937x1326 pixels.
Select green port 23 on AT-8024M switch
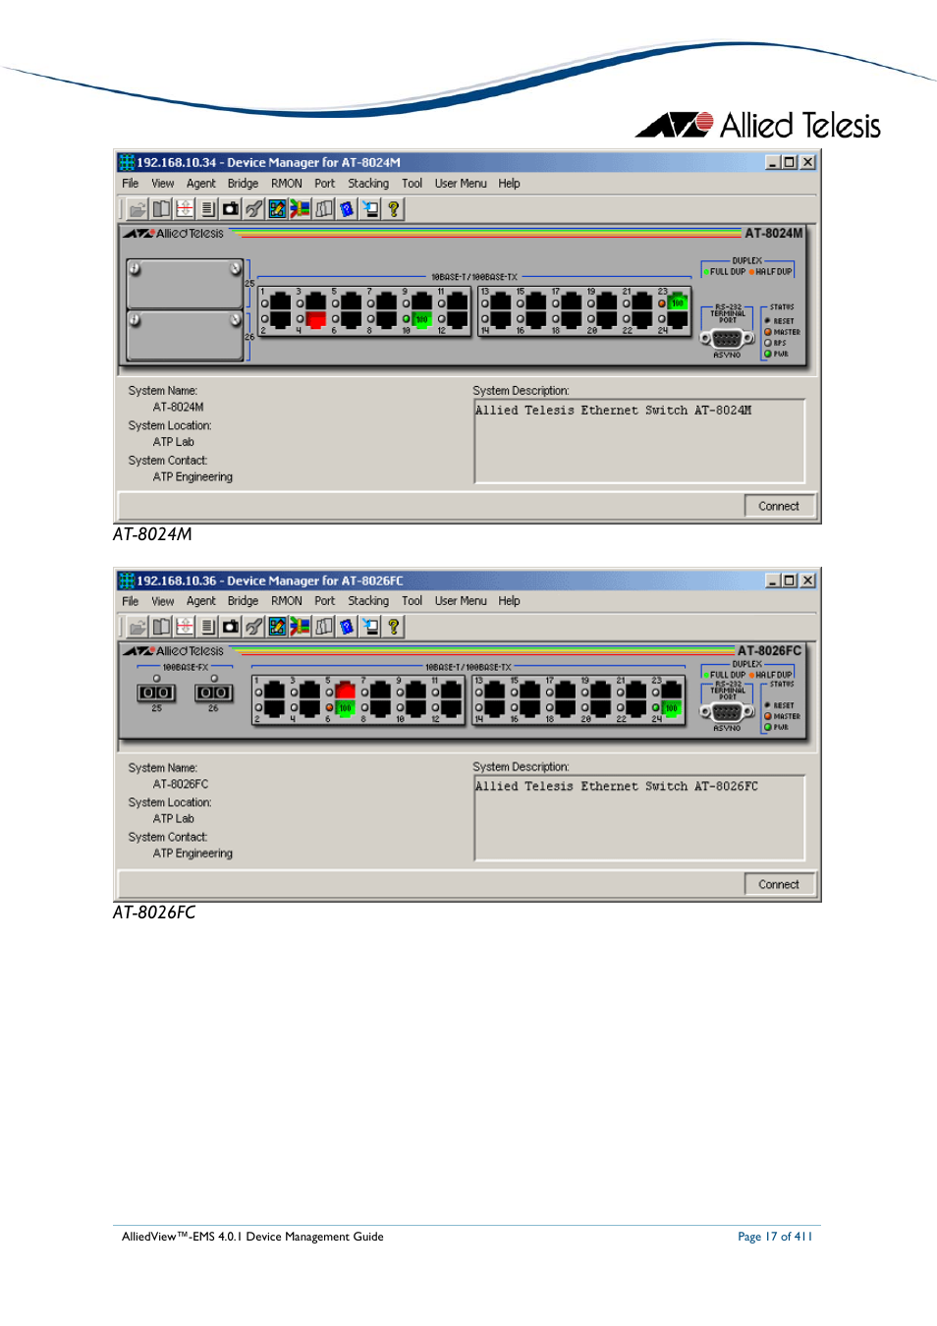(x=678, y=304)
